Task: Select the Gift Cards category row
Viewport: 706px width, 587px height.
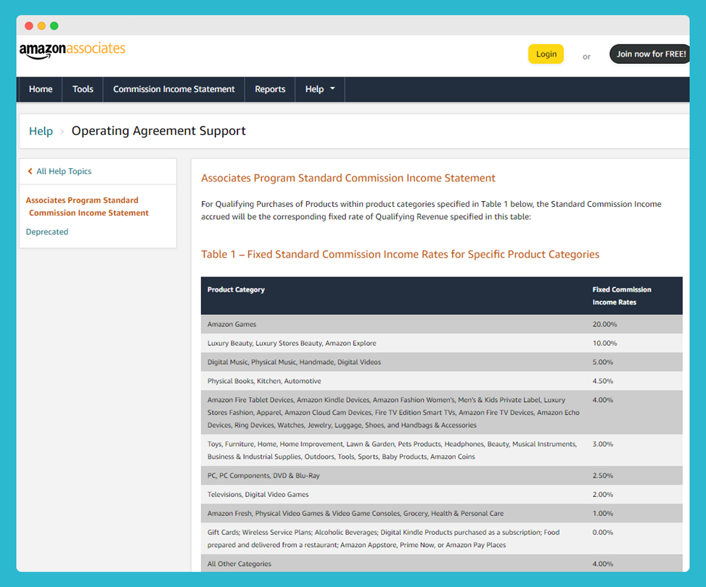Action: [x=442, y=538]
